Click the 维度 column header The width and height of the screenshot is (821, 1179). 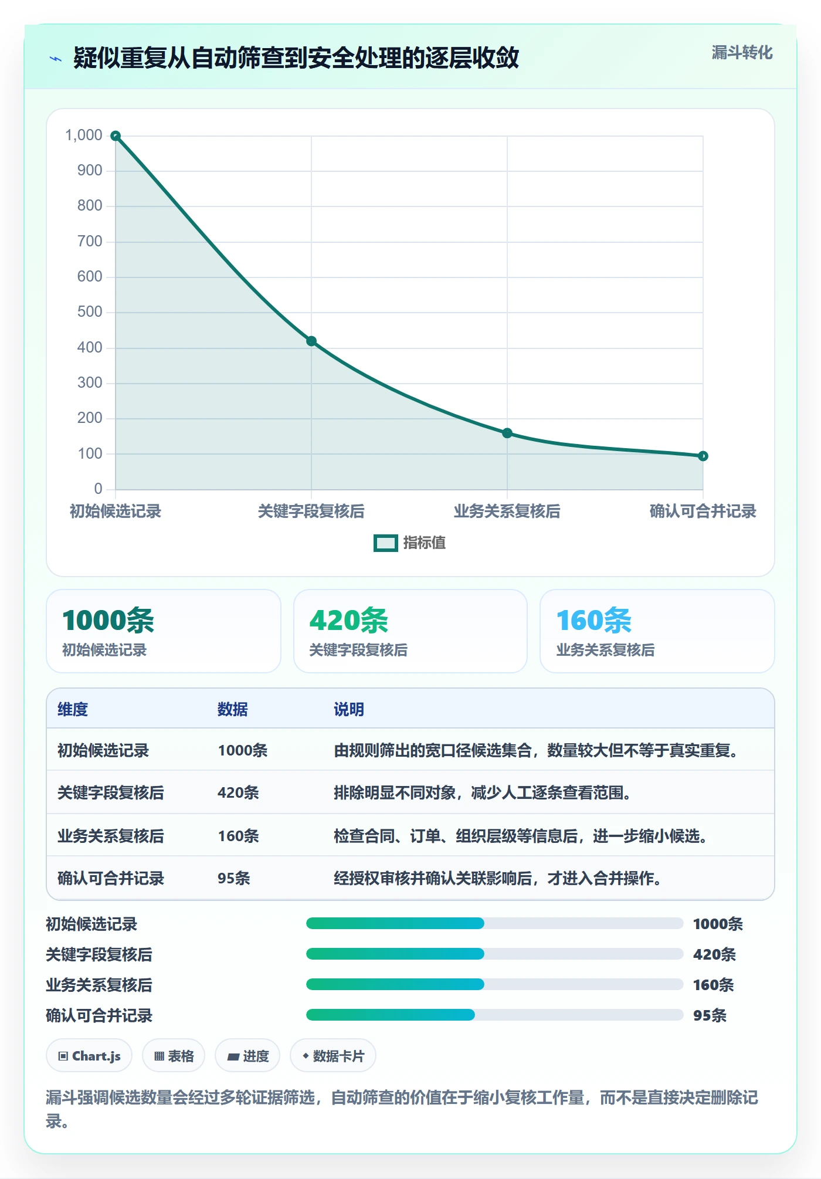coord(73,710)
